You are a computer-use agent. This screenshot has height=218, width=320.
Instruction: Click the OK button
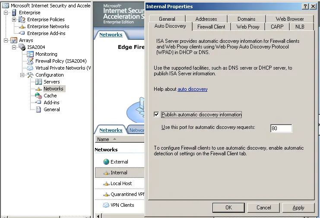[x=228, y=208]
